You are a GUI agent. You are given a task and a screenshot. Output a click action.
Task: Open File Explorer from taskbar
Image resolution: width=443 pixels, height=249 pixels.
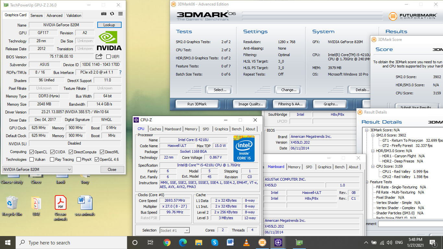click(199, 243)
